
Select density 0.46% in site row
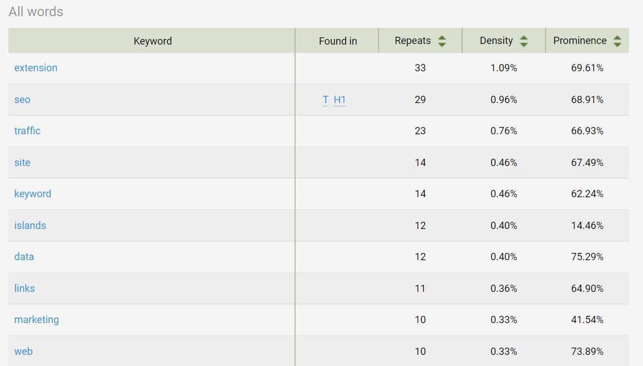(x=504, y=163)
